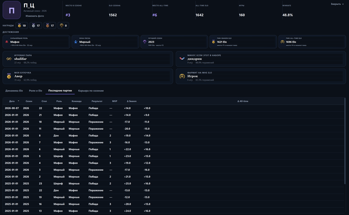The height and width of the screenshot is (215, 349).
Task: Sort by the Команда column header
Action: [x=76, y=101]
